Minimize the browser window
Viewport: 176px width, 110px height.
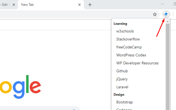coord(163,4)
